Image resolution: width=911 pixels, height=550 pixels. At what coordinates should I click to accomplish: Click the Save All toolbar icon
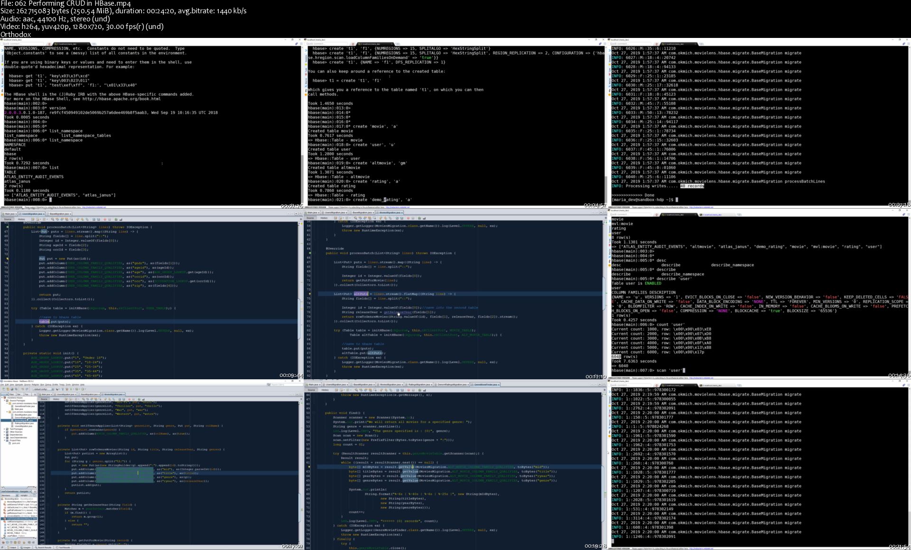16,389
